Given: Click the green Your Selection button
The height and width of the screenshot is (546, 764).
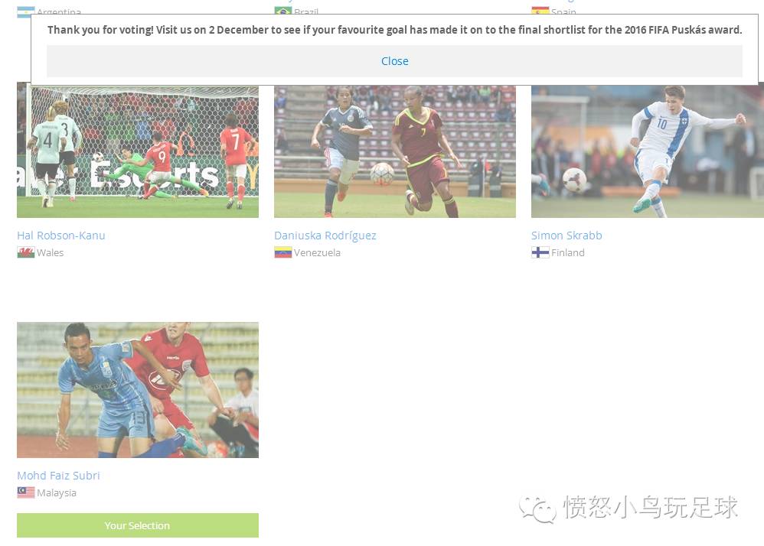Looking at the screenshot, I should coord(137,525).
